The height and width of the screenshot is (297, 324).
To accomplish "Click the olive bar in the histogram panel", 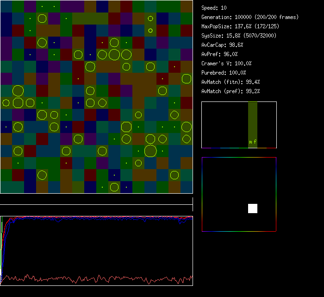I will point(252,120).
